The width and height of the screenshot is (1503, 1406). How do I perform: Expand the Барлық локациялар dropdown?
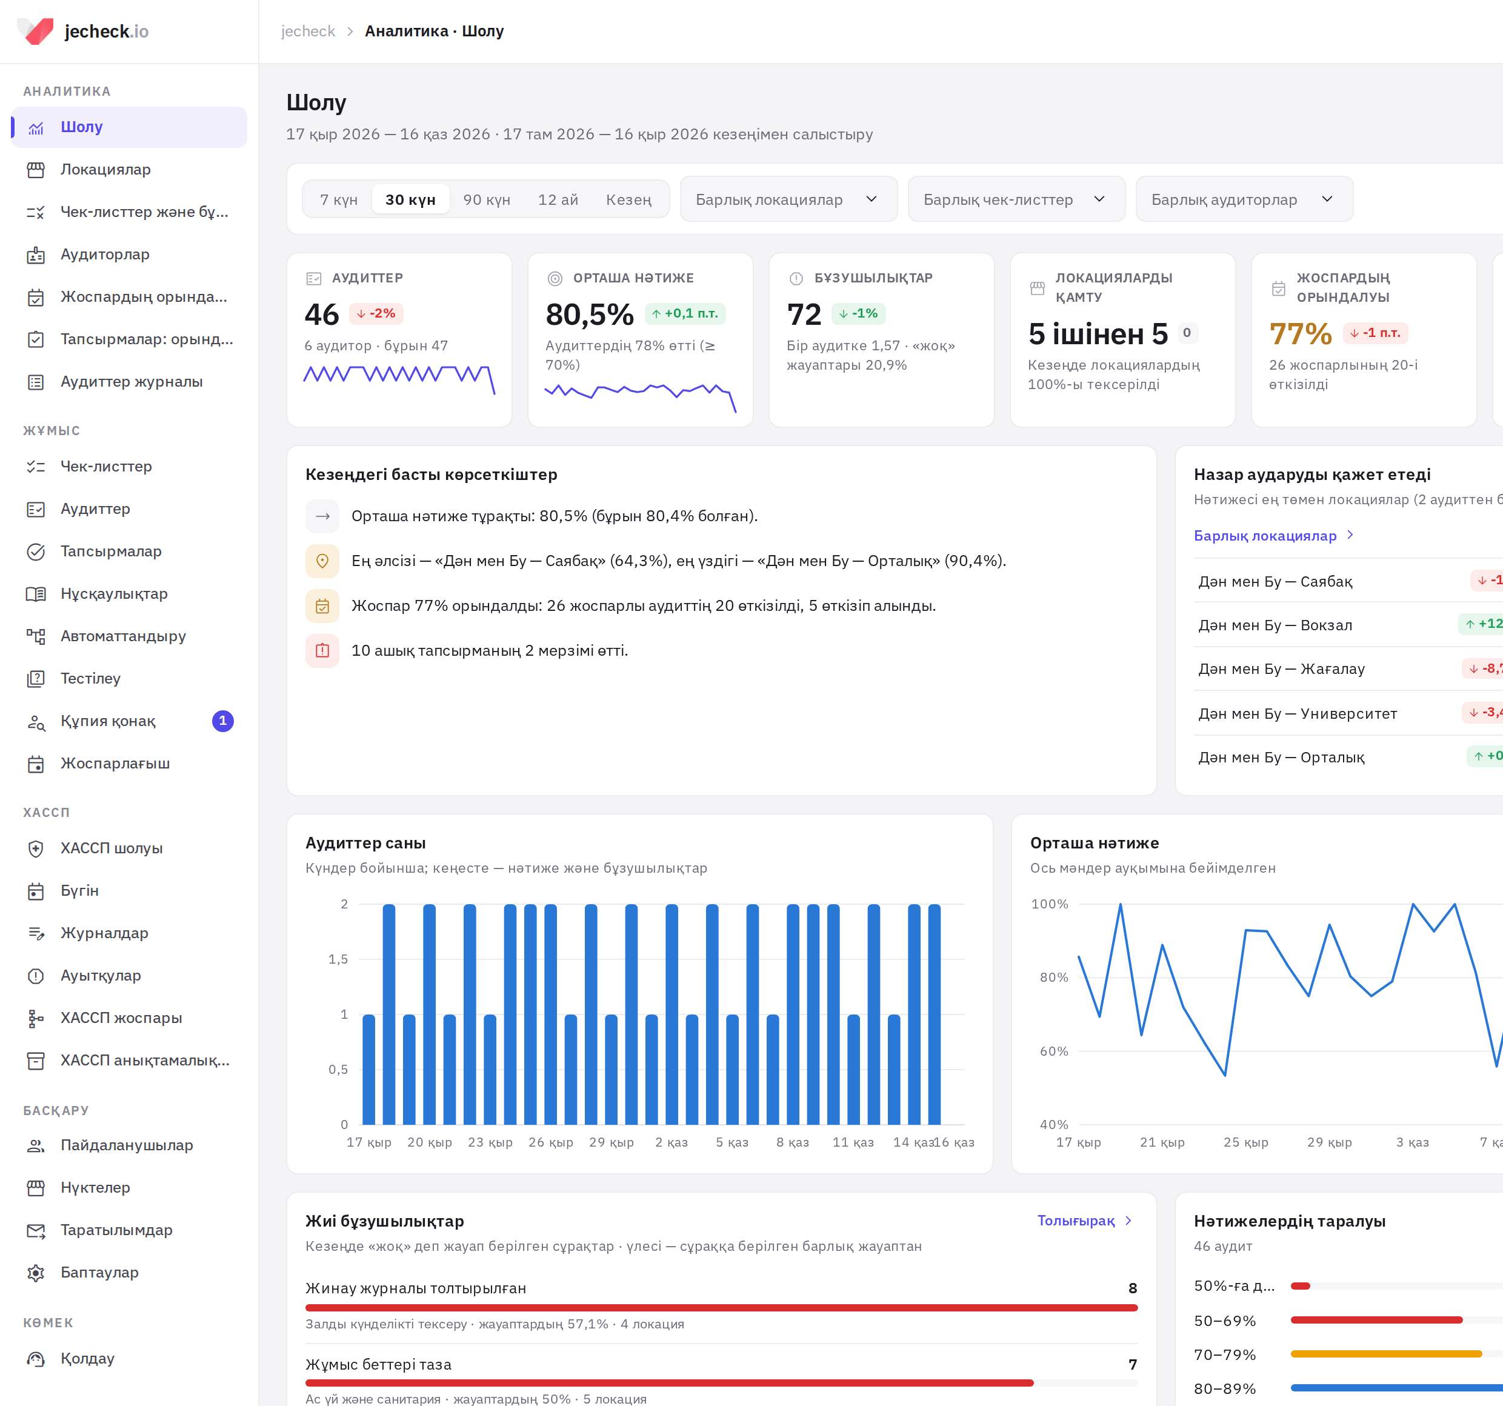[788, 199]
